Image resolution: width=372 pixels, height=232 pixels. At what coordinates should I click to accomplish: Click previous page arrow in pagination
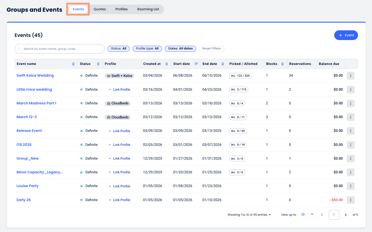coord(322,215)
